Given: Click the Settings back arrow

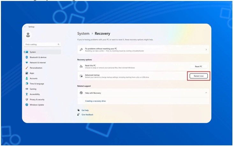Looking at the screenshot, I should (x=25, y=27).
